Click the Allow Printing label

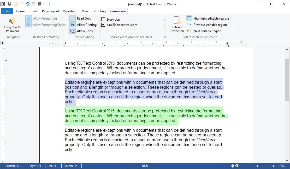(x=87, y=25)
